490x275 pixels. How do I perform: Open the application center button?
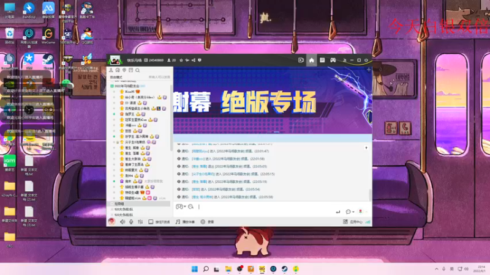point(353,222)
